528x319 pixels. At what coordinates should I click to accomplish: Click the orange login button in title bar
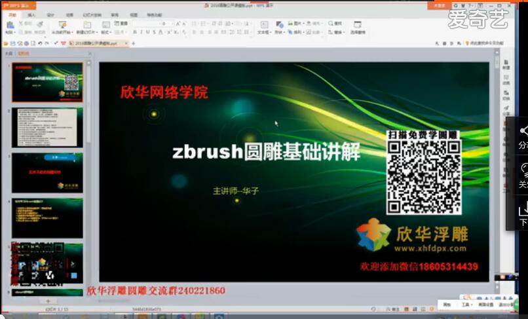coord(439,6)
